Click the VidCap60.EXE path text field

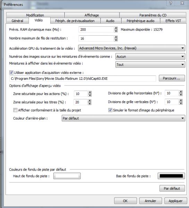coord(83,79)
